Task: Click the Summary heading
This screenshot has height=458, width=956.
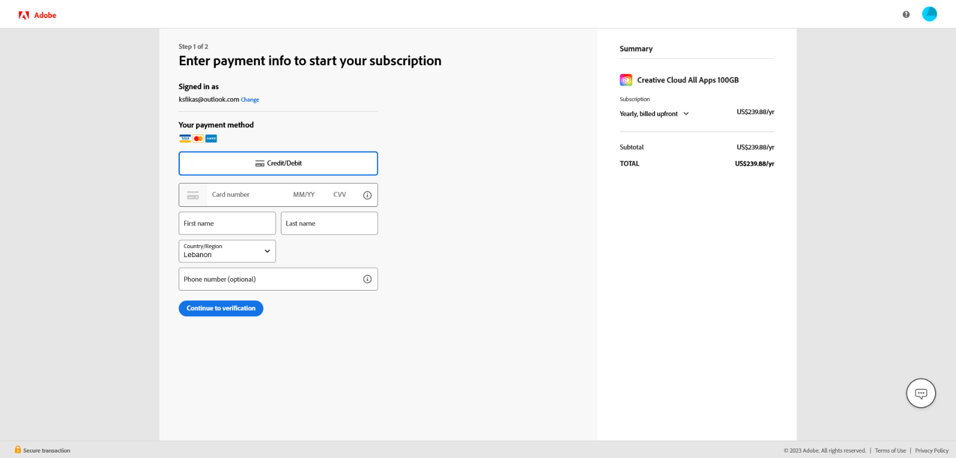Action: click(636, 49)
